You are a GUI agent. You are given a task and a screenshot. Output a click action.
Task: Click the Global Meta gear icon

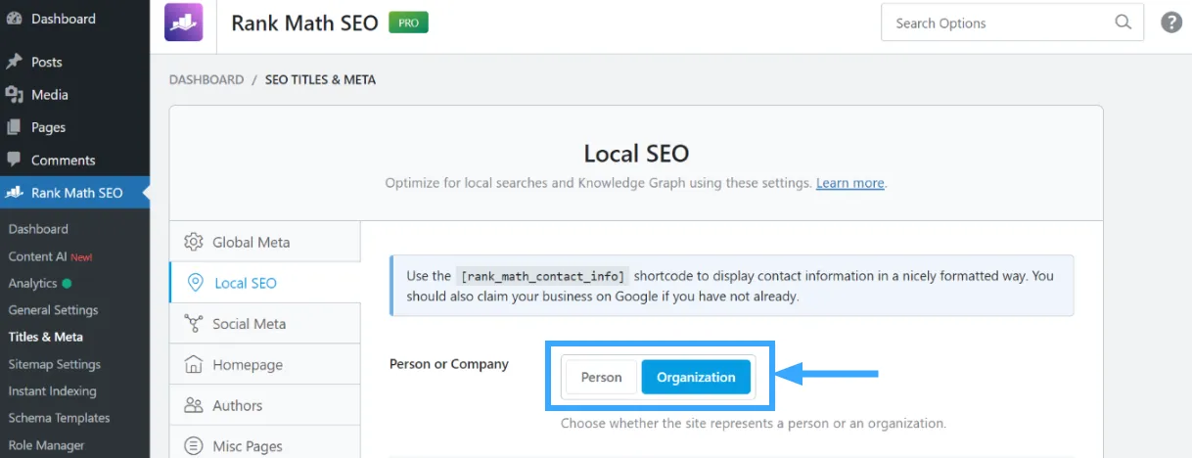pyautogui.click(x=194, y=242)
